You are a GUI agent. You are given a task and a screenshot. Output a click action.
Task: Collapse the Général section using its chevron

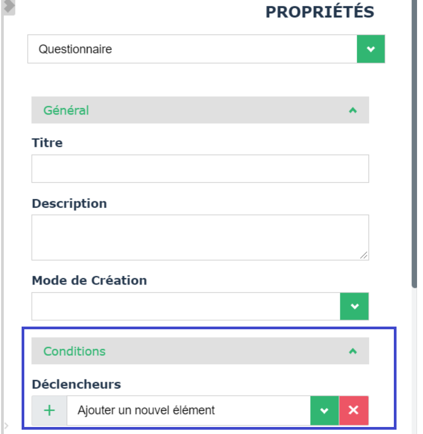[x=353, y=110]
